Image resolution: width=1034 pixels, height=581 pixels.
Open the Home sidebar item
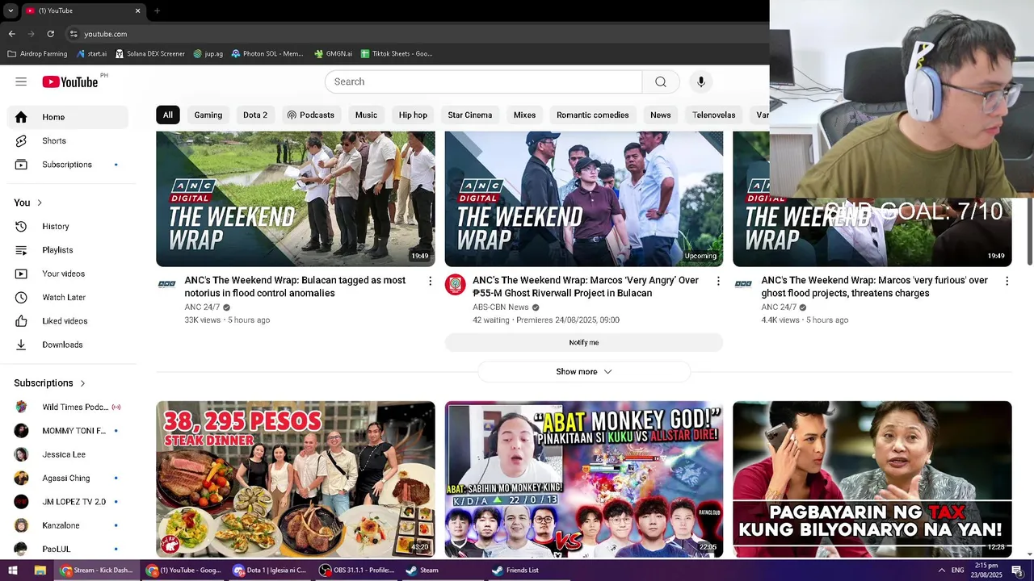tap(68, 117)
